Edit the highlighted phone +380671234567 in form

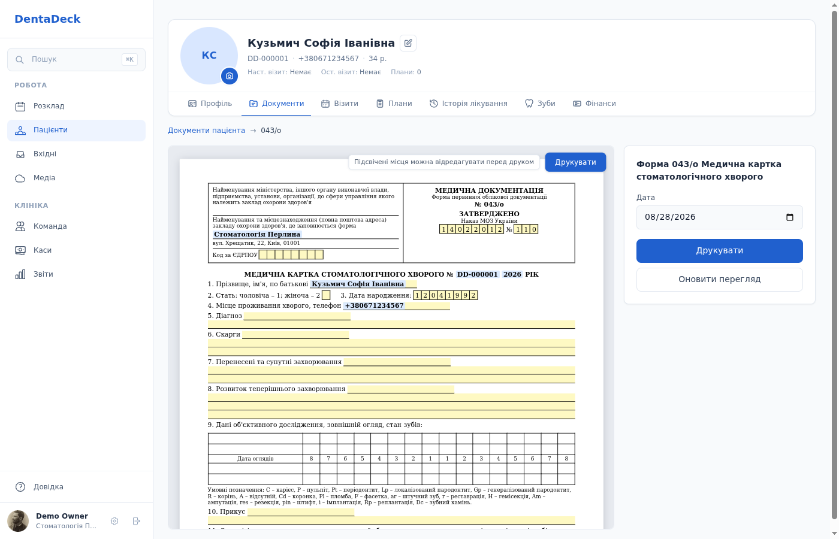(x=374, y=305)
